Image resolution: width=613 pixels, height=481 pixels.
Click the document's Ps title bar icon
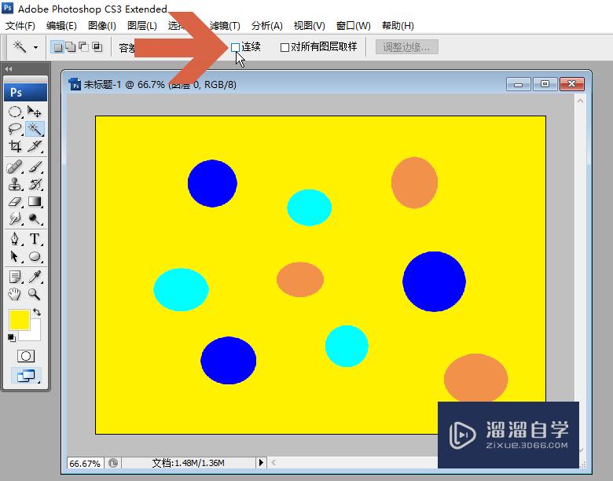pyautogui.click(x=75, y=84)
